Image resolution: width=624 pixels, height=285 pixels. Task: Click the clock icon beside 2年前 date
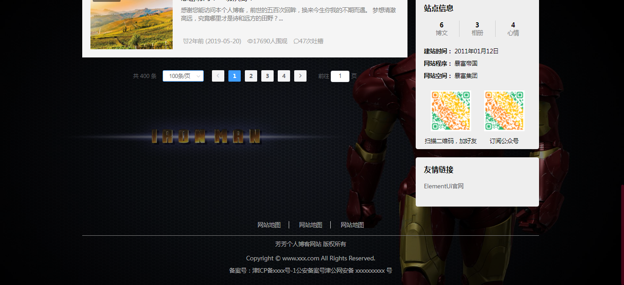pyautogui.click(x=186, y=41)
